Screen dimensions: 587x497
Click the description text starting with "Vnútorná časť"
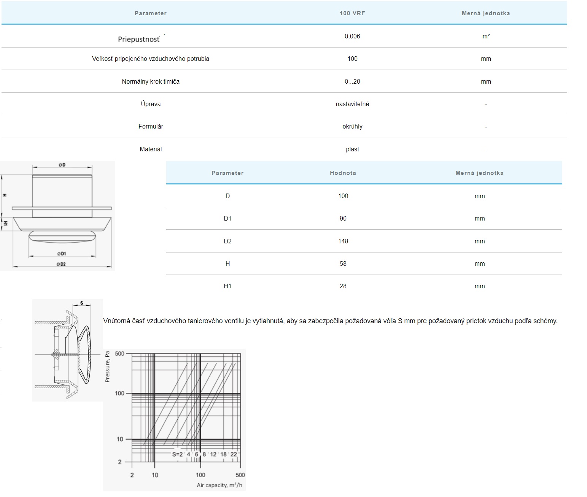click(330, 321)
